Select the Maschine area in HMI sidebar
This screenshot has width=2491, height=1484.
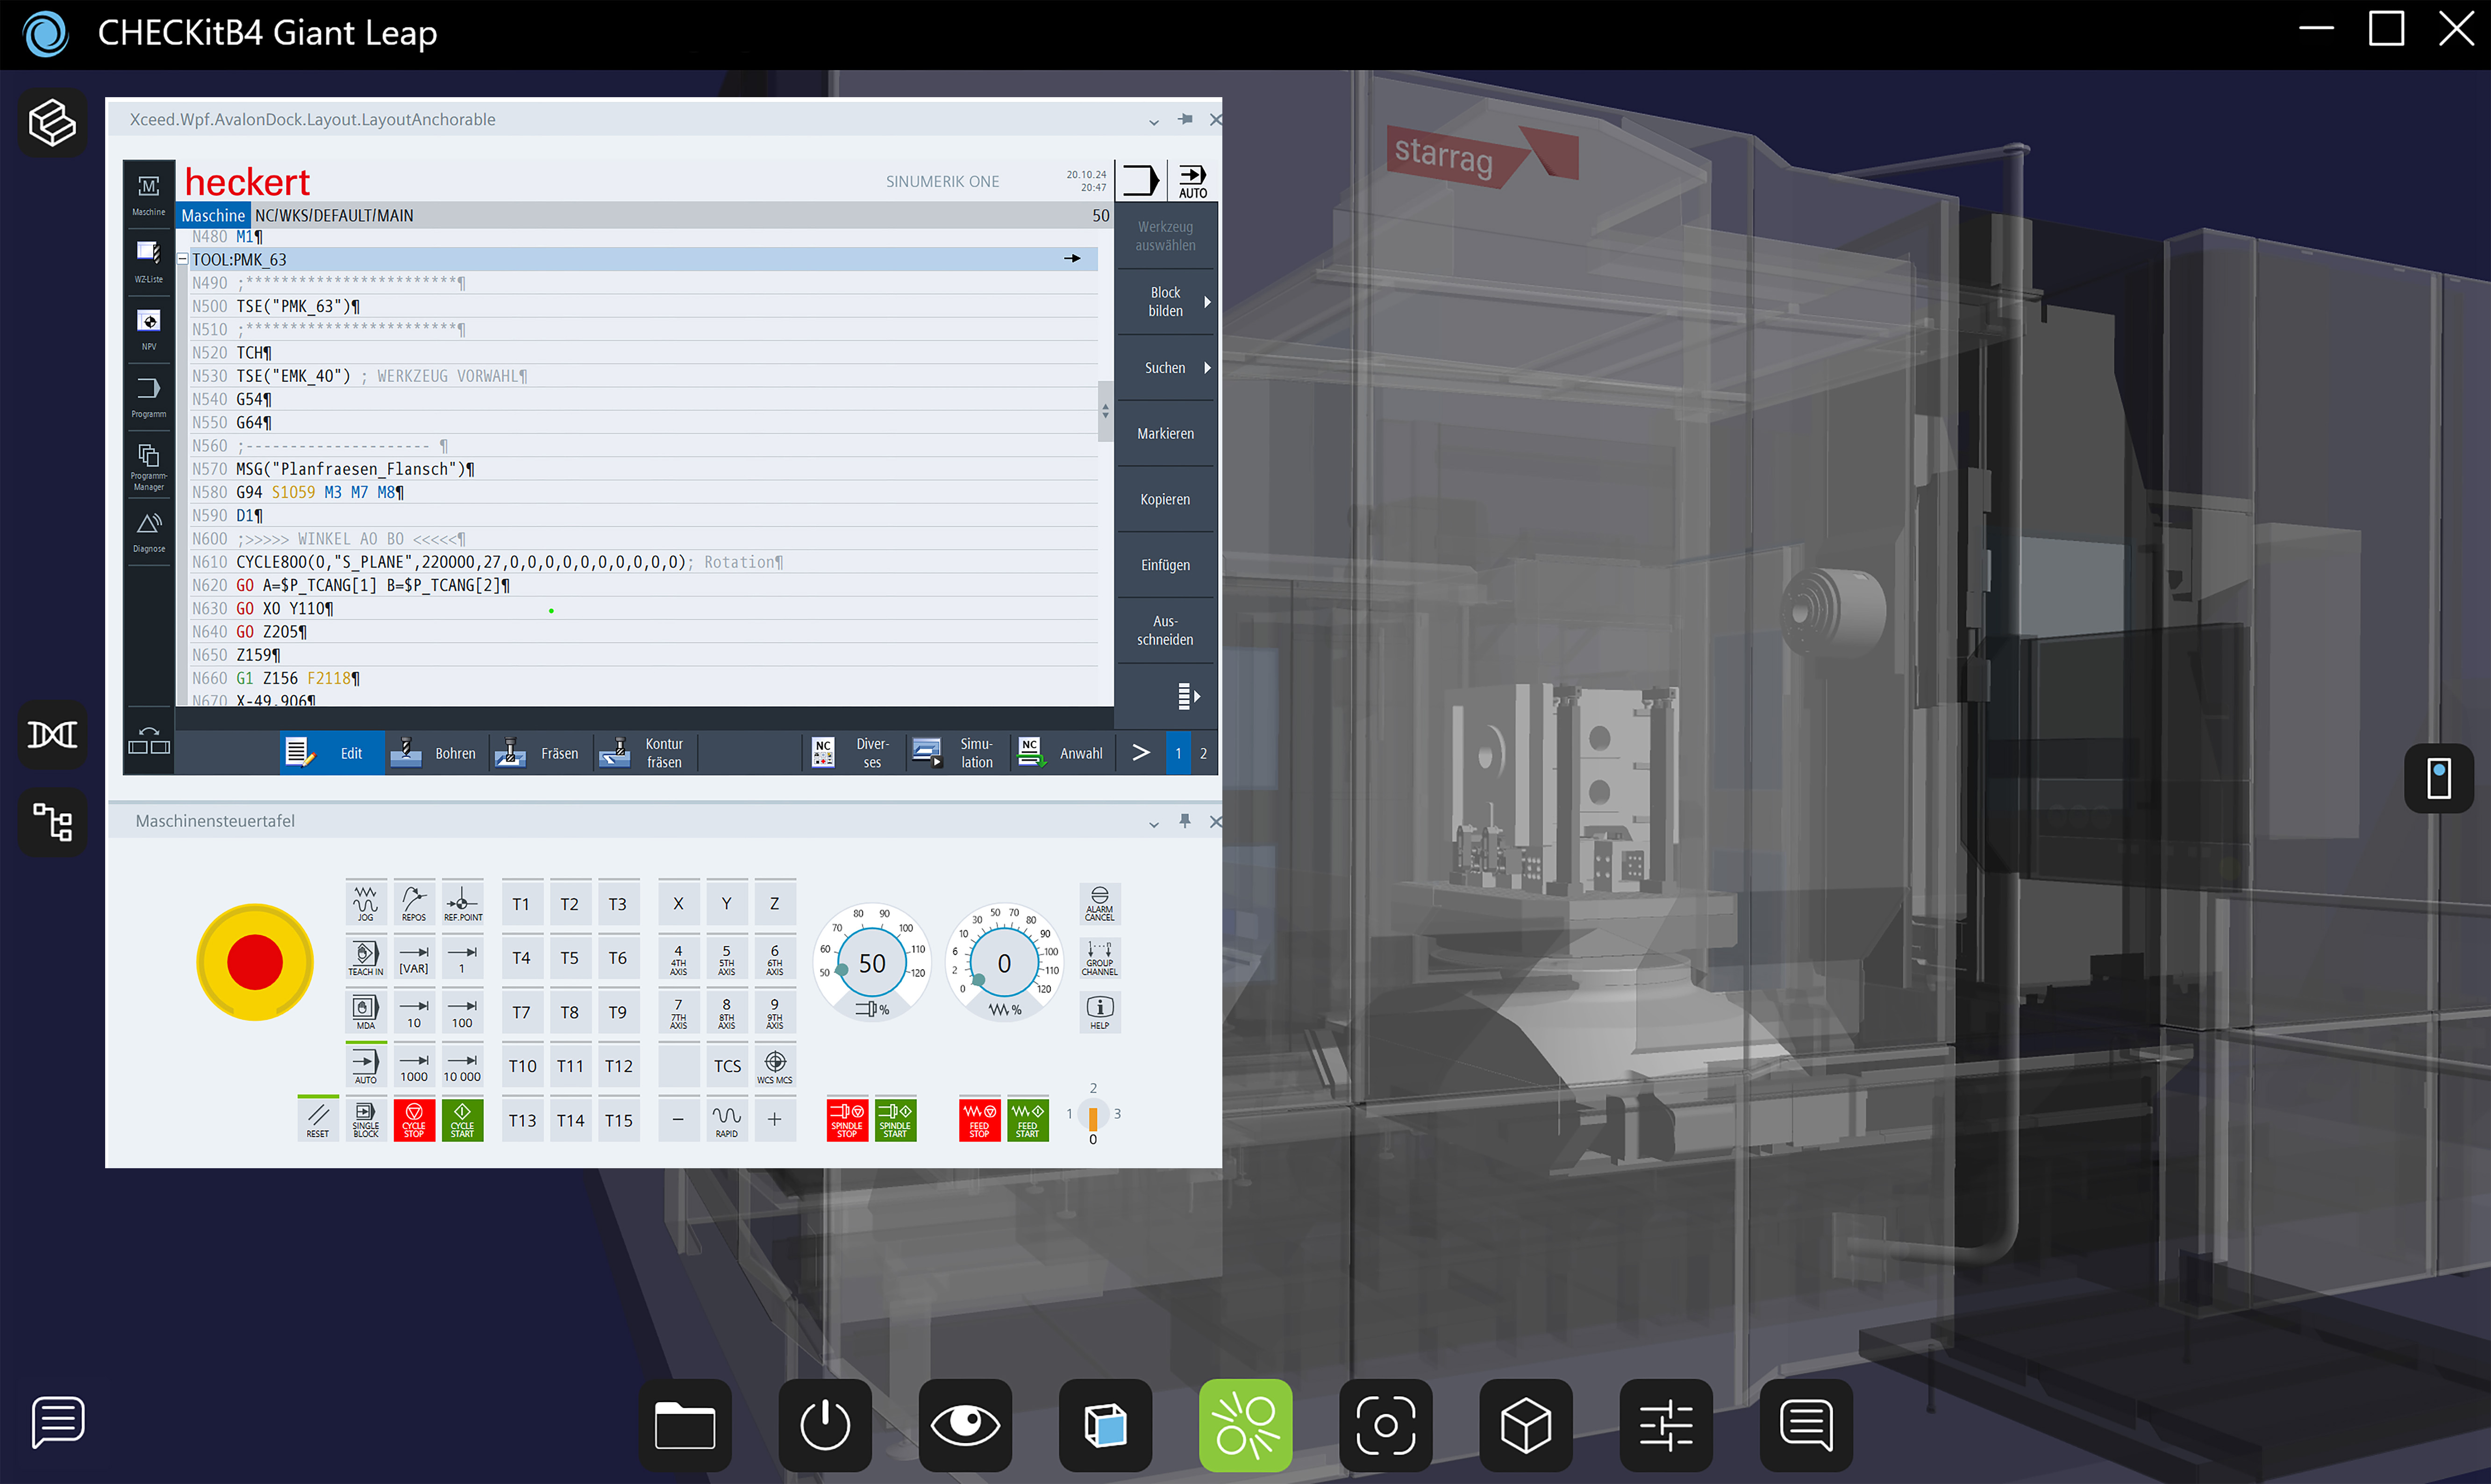149,194
